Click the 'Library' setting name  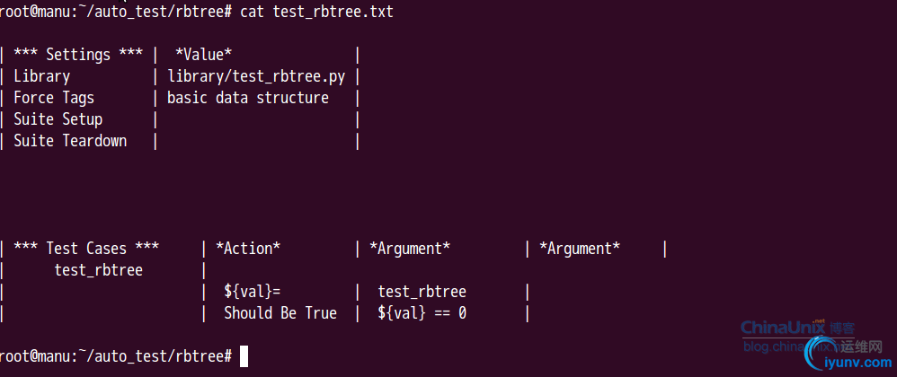(41, 76)
